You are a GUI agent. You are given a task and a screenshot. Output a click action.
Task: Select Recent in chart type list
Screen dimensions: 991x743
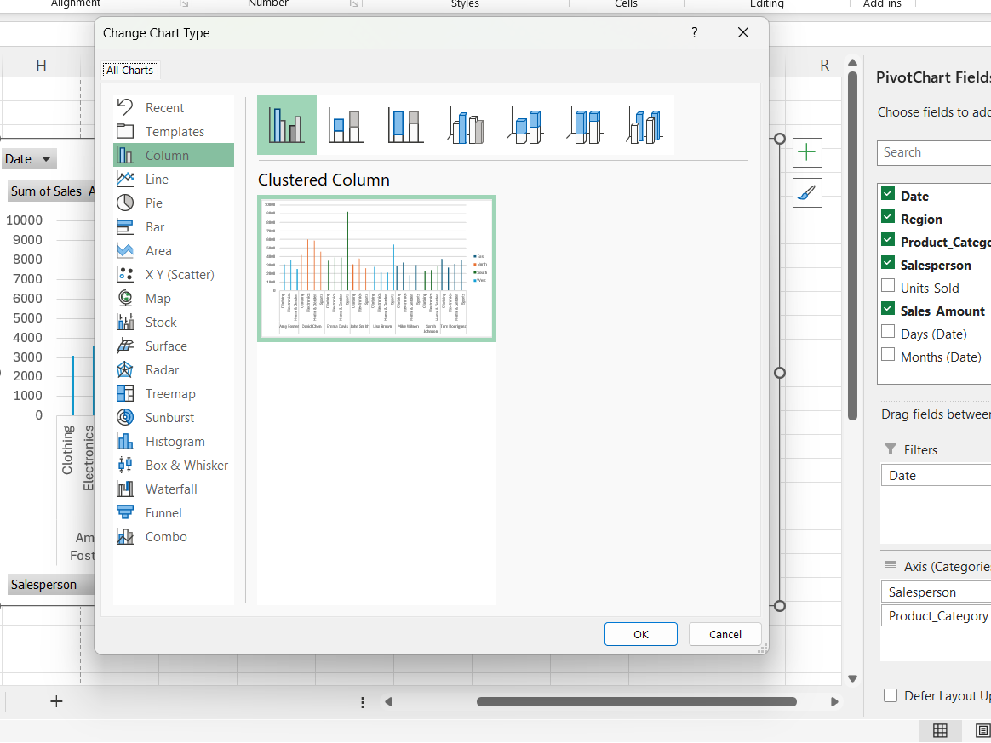pos(173,107)
